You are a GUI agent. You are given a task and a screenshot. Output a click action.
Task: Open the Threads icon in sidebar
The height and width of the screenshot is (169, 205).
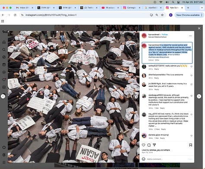4,155
